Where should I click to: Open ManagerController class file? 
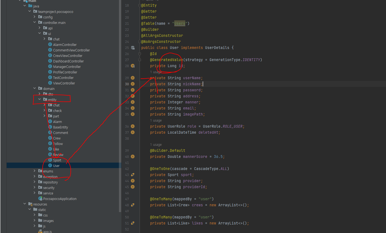[67, 67]
